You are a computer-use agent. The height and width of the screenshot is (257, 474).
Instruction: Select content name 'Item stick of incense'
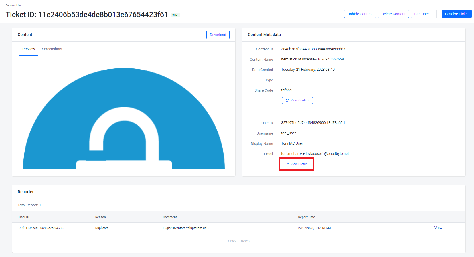coord(313,59)
